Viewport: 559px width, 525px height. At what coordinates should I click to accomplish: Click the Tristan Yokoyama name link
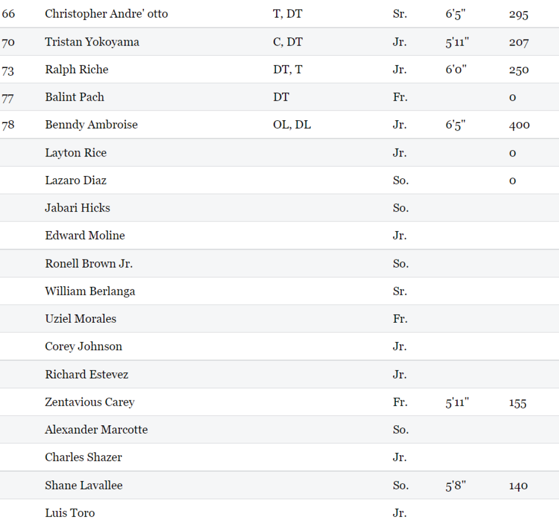(92, 42)
